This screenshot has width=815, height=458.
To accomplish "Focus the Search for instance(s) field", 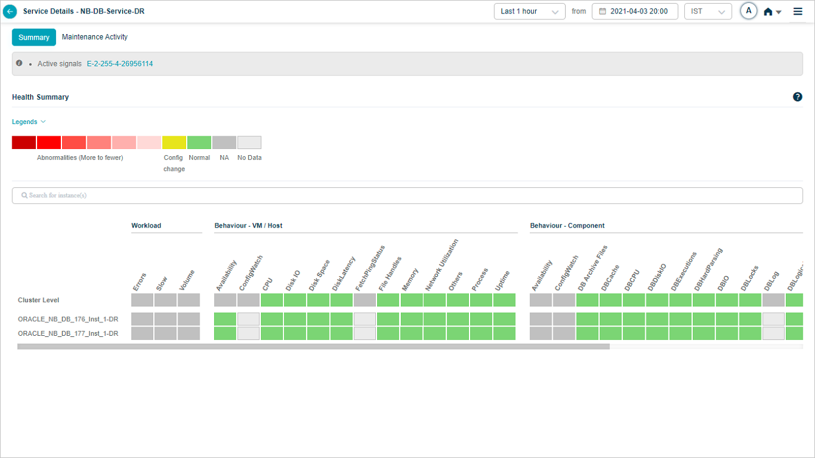I will [x=407, y=195].
